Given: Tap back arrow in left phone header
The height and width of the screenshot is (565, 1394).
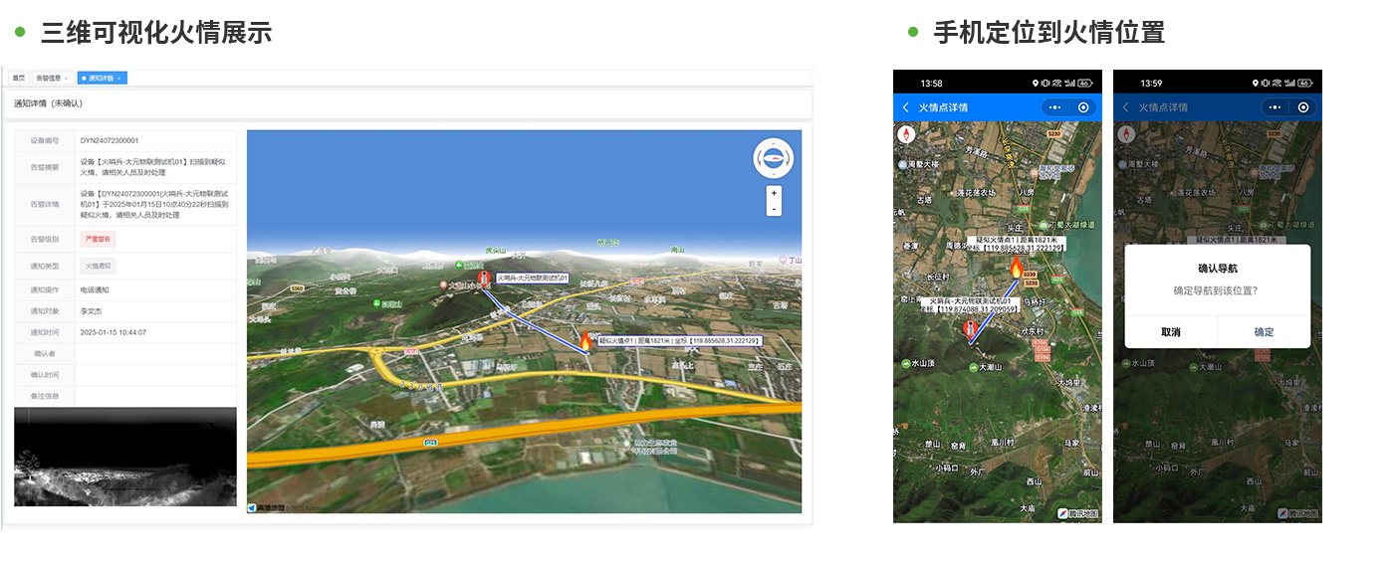Looking at the screenshot, I should [905, 107].
